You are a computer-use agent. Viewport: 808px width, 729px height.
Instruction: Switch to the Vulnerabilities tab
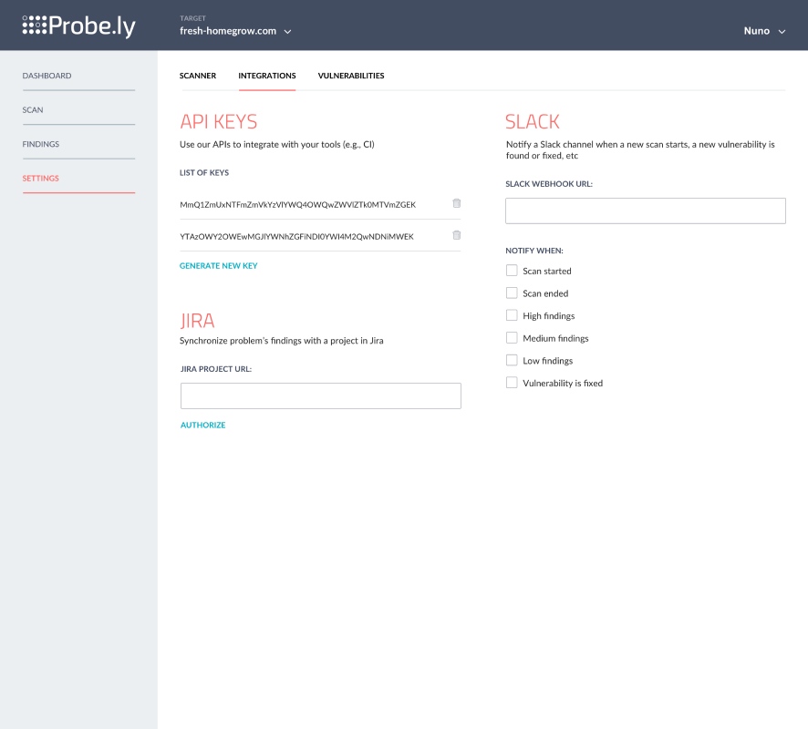pyautogui.click(x=351, y=76)
